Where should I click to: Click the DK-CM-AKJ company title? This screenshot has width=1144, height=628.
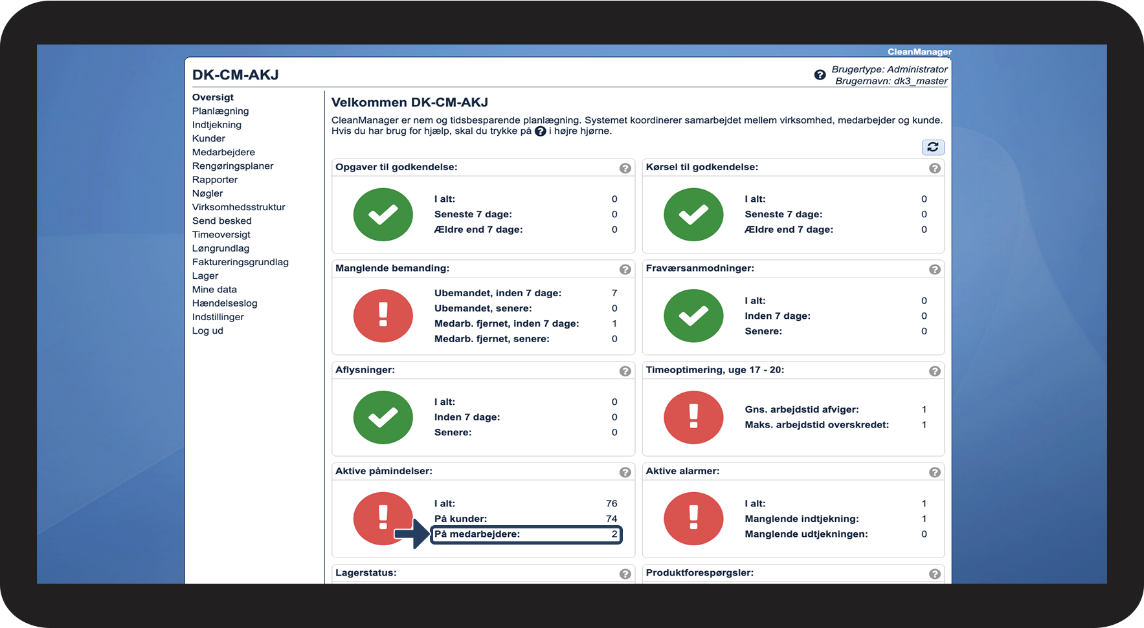236,75
